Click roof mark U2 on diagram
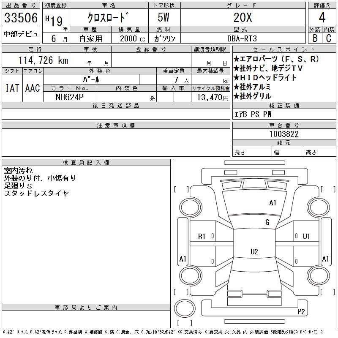The image size is (338, 338). pyautogui.click(x=254, y=251)
